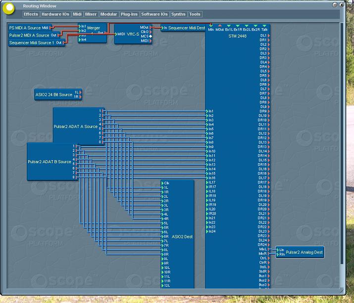Click the STM 2448 CtrL output port
The image size is (354, 303).
269,258
